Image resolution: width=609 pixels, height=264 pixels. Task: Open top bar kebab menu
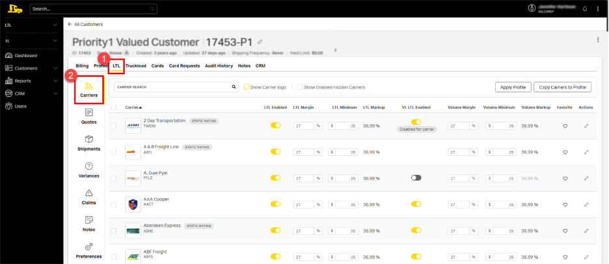click(x=598, y=9)
